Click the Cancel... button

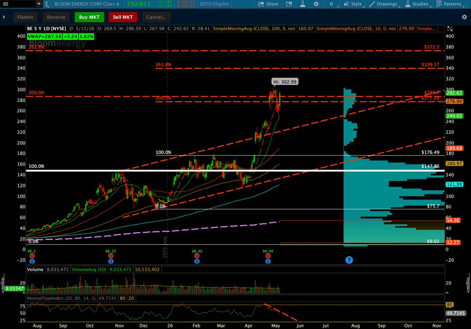click(x=156, y=17)
